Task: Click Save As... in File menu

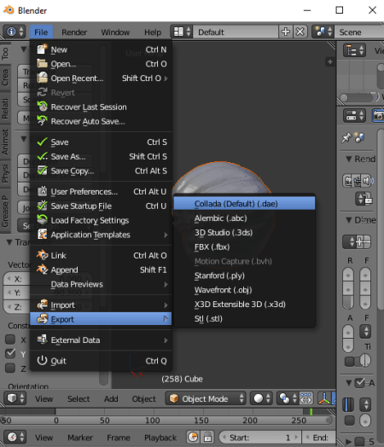Action: pos(101,156)
